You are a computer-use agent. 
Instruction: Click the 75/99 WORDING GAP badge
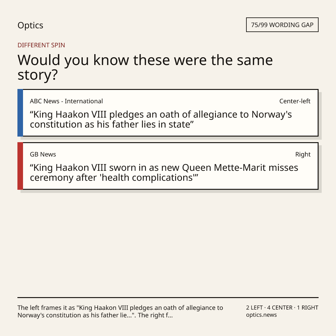tap(282, 25)
